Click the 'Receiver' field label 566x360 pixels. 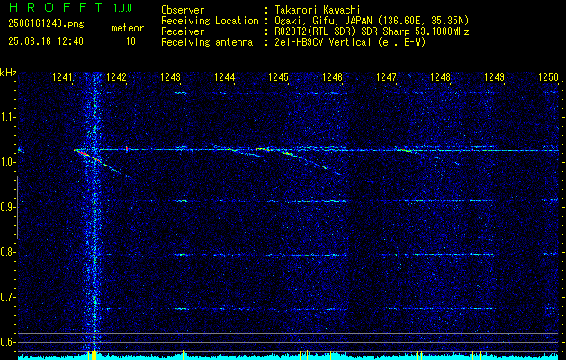pos(183,31)
